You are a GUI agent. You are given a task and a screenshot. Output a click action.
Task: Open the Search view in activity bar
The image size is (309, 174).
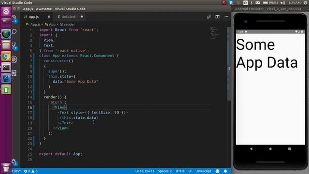[14, 31]
